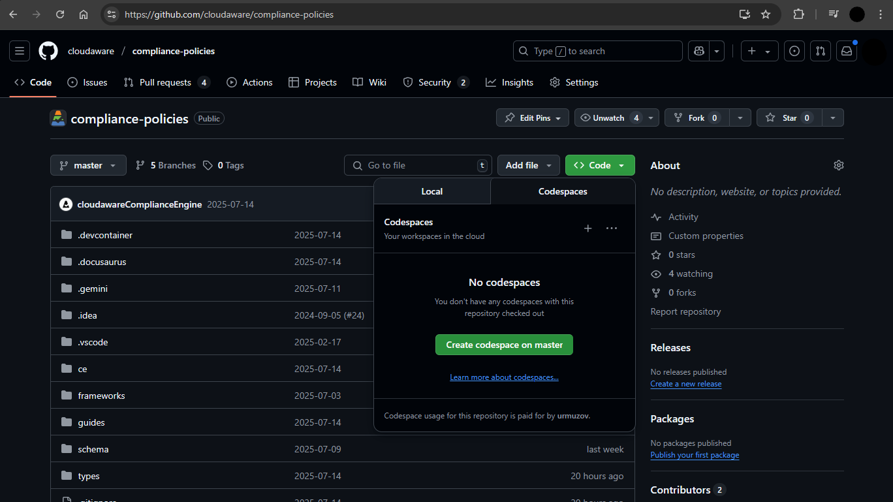Click the browser reload button
This screenshot has width=893, height=502.
[x=60, y=14]
